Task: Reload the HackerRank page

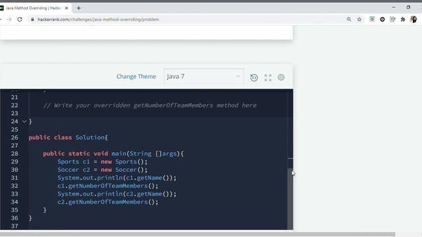Action: coord(20,19)
